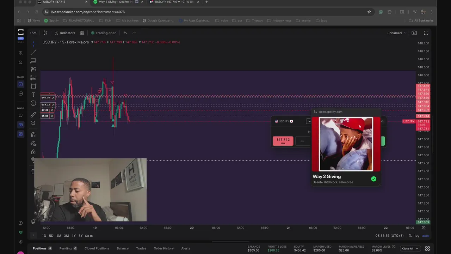
Task: Select the ruler measure tool
Action: click(x=33, y=115)
